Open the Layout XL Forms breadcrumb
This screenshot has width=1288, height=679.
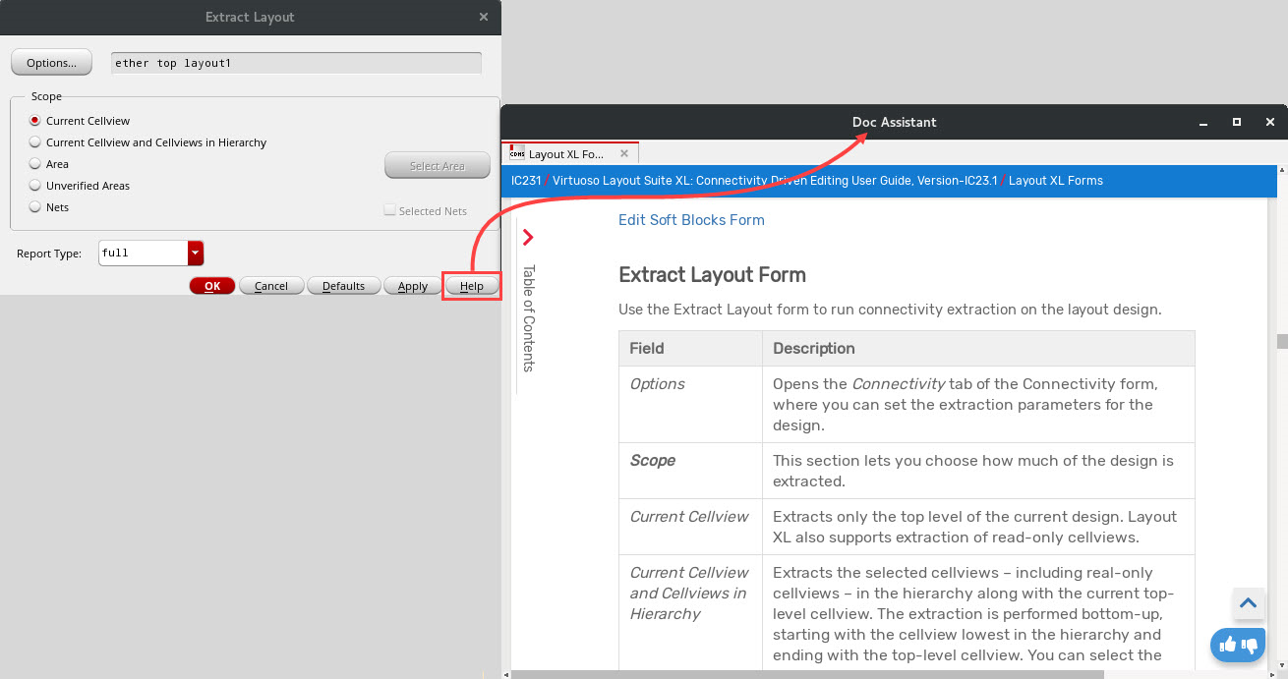[1056, 181]
